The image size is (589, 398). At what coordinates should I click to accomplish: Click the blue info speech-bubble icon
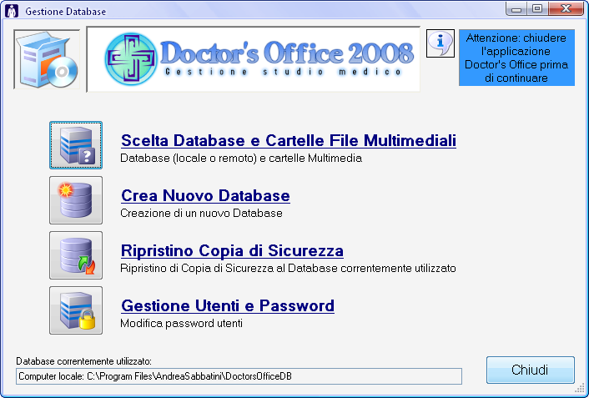[x=440, y=43]
